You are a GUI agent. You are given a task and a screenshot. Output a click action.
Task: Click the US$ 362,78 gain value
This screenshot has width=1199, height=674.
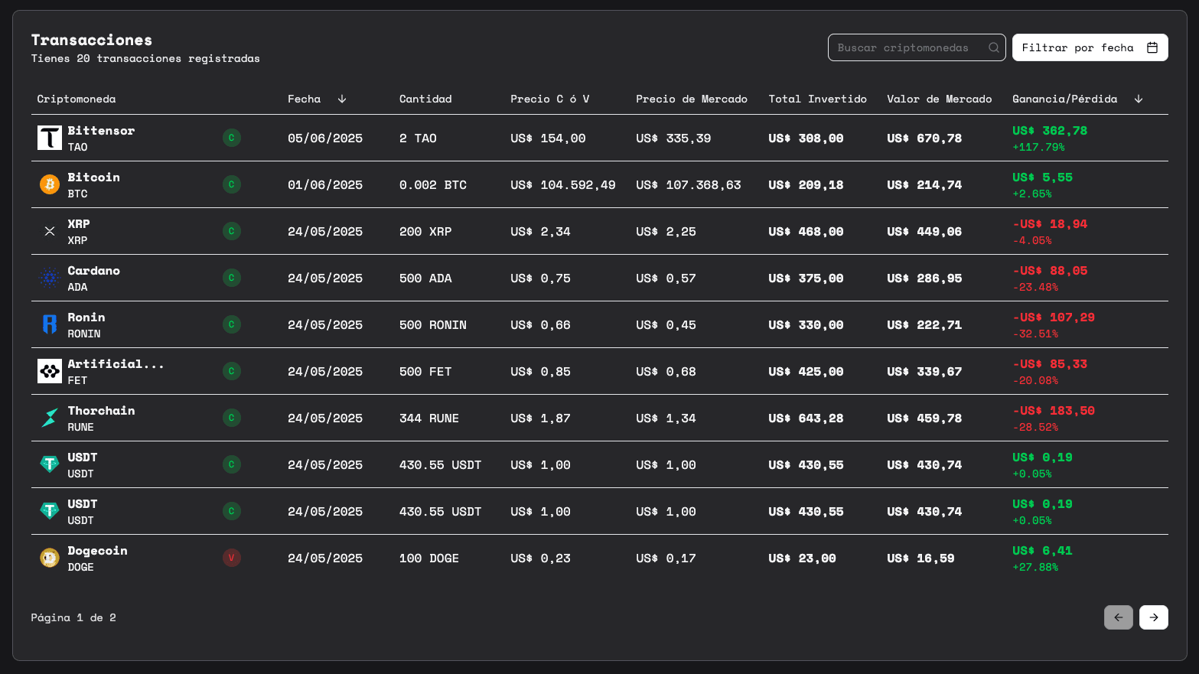point(1050,131)
